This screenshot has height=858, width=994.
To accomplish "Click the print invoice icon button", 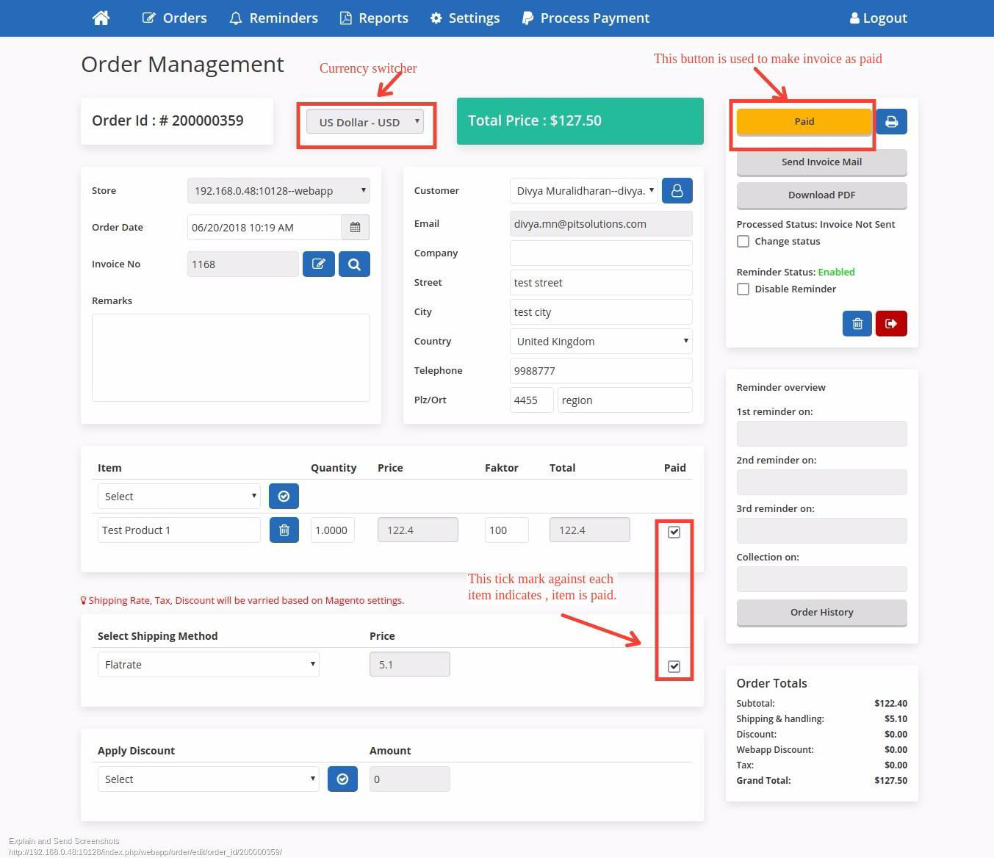I will click(x=891, y=122).
